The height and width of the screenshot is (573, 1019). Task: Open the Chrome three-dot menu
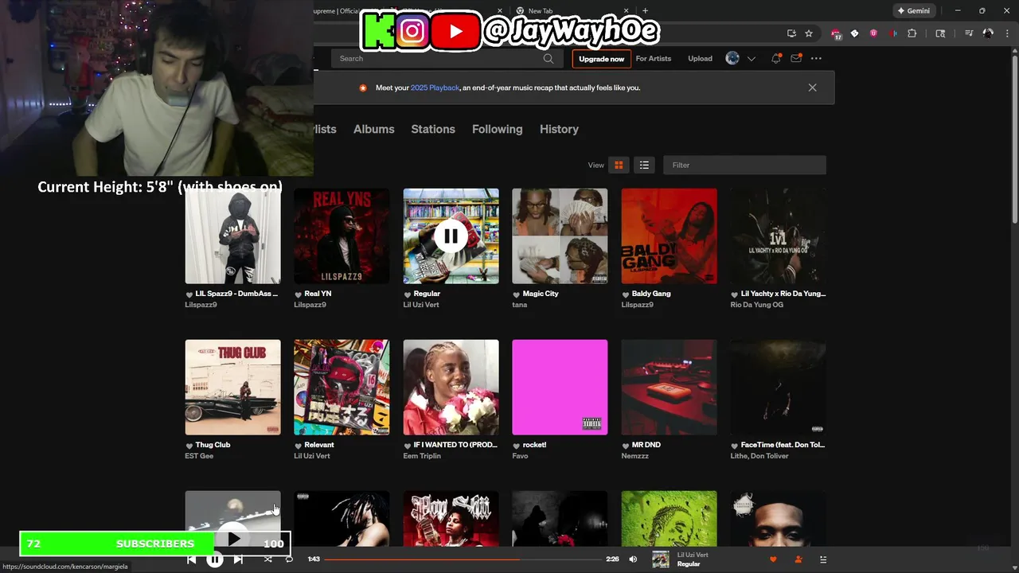pyautogui.click(x=1009, y=33)
